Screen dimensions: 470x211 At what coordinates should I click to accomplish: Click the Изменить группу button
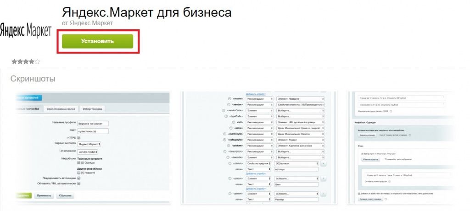pyautogui.click(x=371, y=159)
